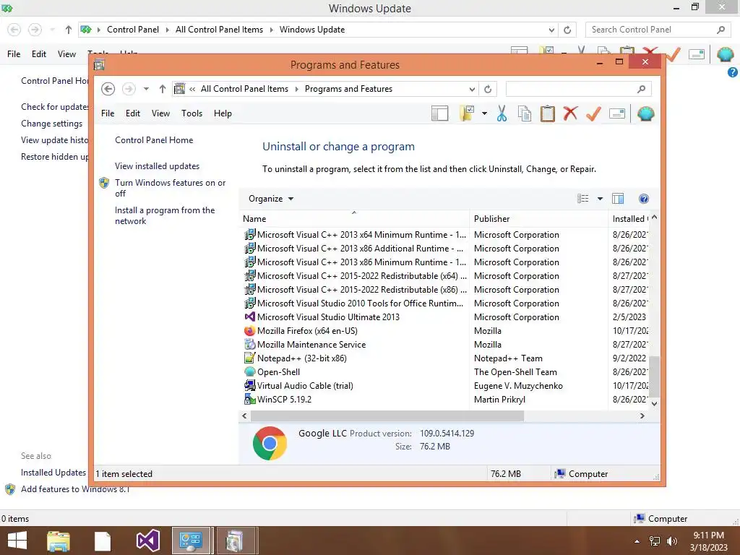Open File Explorer from the taskbar
Viewport: 740px width, 555px height.
tap(59, 541)
